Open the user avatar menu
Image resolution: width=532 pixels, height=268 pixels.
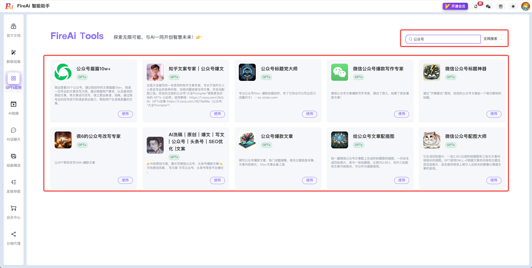pos(525,6)
